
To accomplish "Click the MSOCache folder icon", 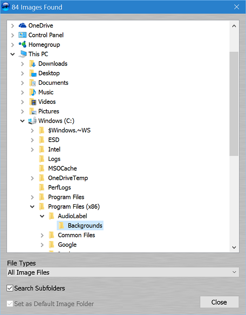I will point(41,168).
